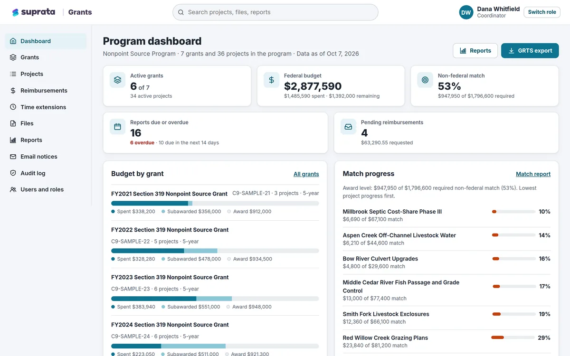Click the red '6 overdue' text

(142, 142)
